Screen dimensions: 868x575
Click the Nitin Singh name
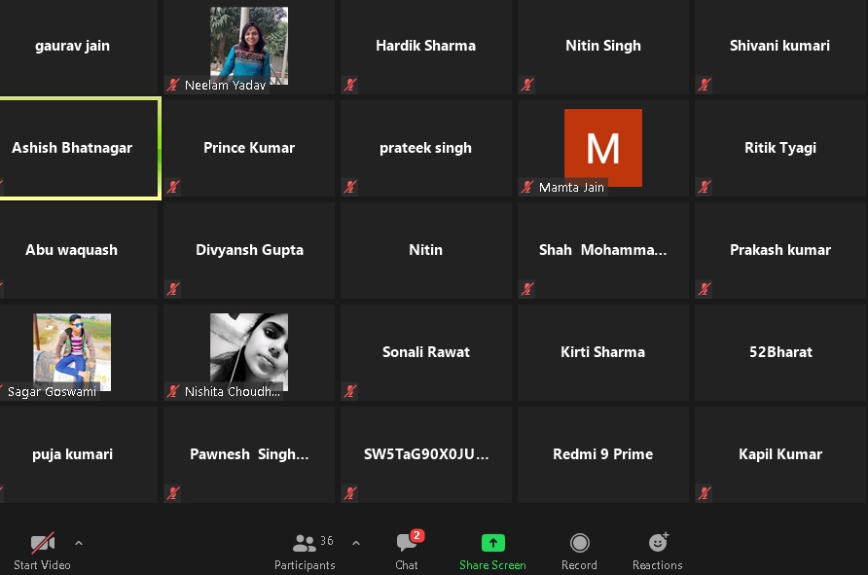[603, 46]
